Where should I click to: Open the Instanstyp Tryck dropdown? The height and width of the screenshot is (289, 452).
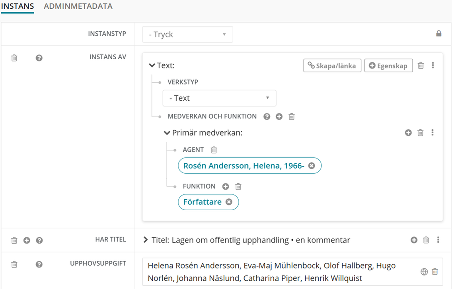point(187,35)
